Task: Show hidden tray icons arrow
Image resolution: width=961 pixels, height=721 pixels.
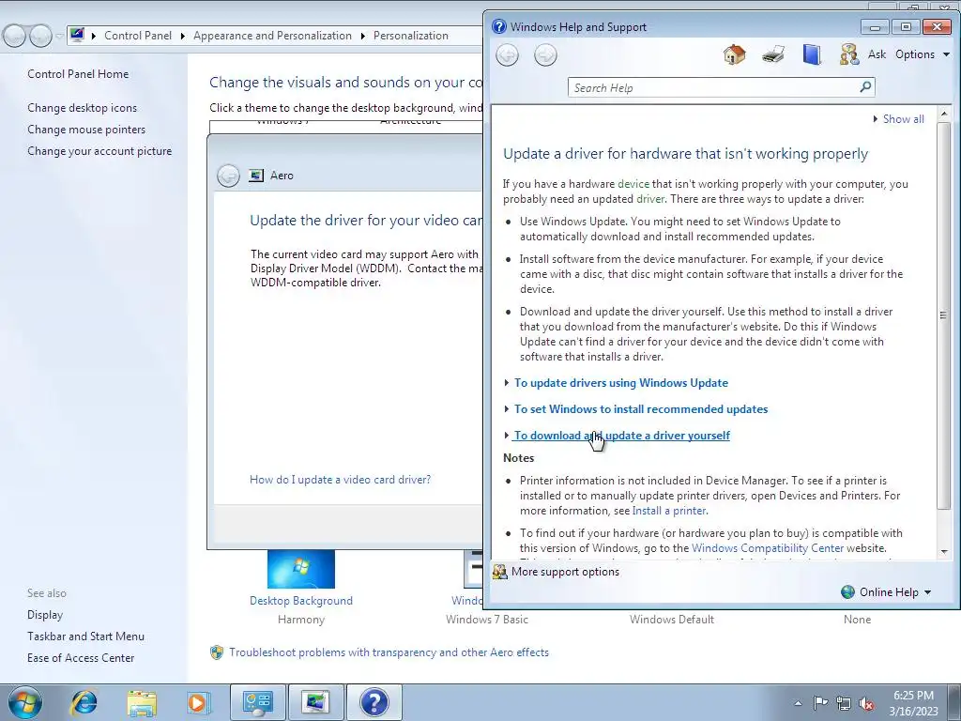Action: [798, 703]
